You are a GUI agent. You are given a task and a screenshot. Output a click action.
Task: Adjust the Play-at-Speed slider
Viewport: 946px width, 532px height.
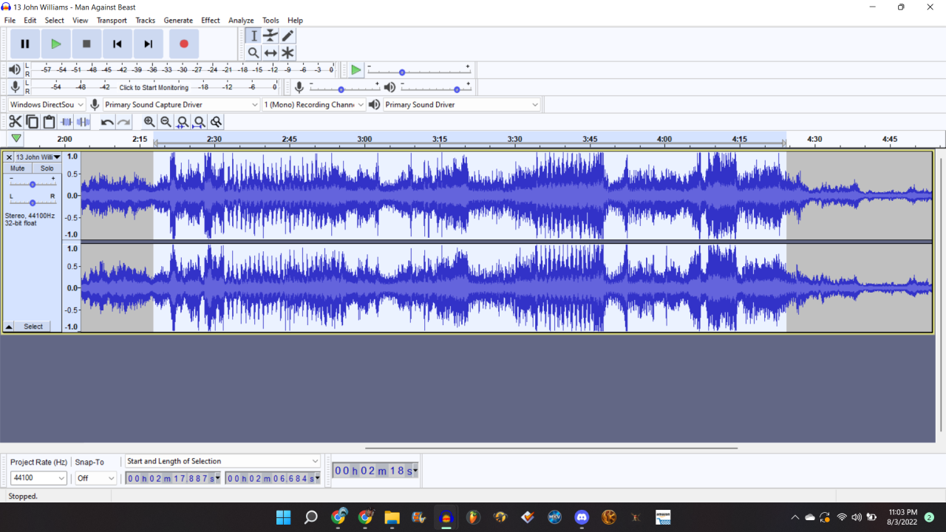pyautogui.click(x=418, y=72)
